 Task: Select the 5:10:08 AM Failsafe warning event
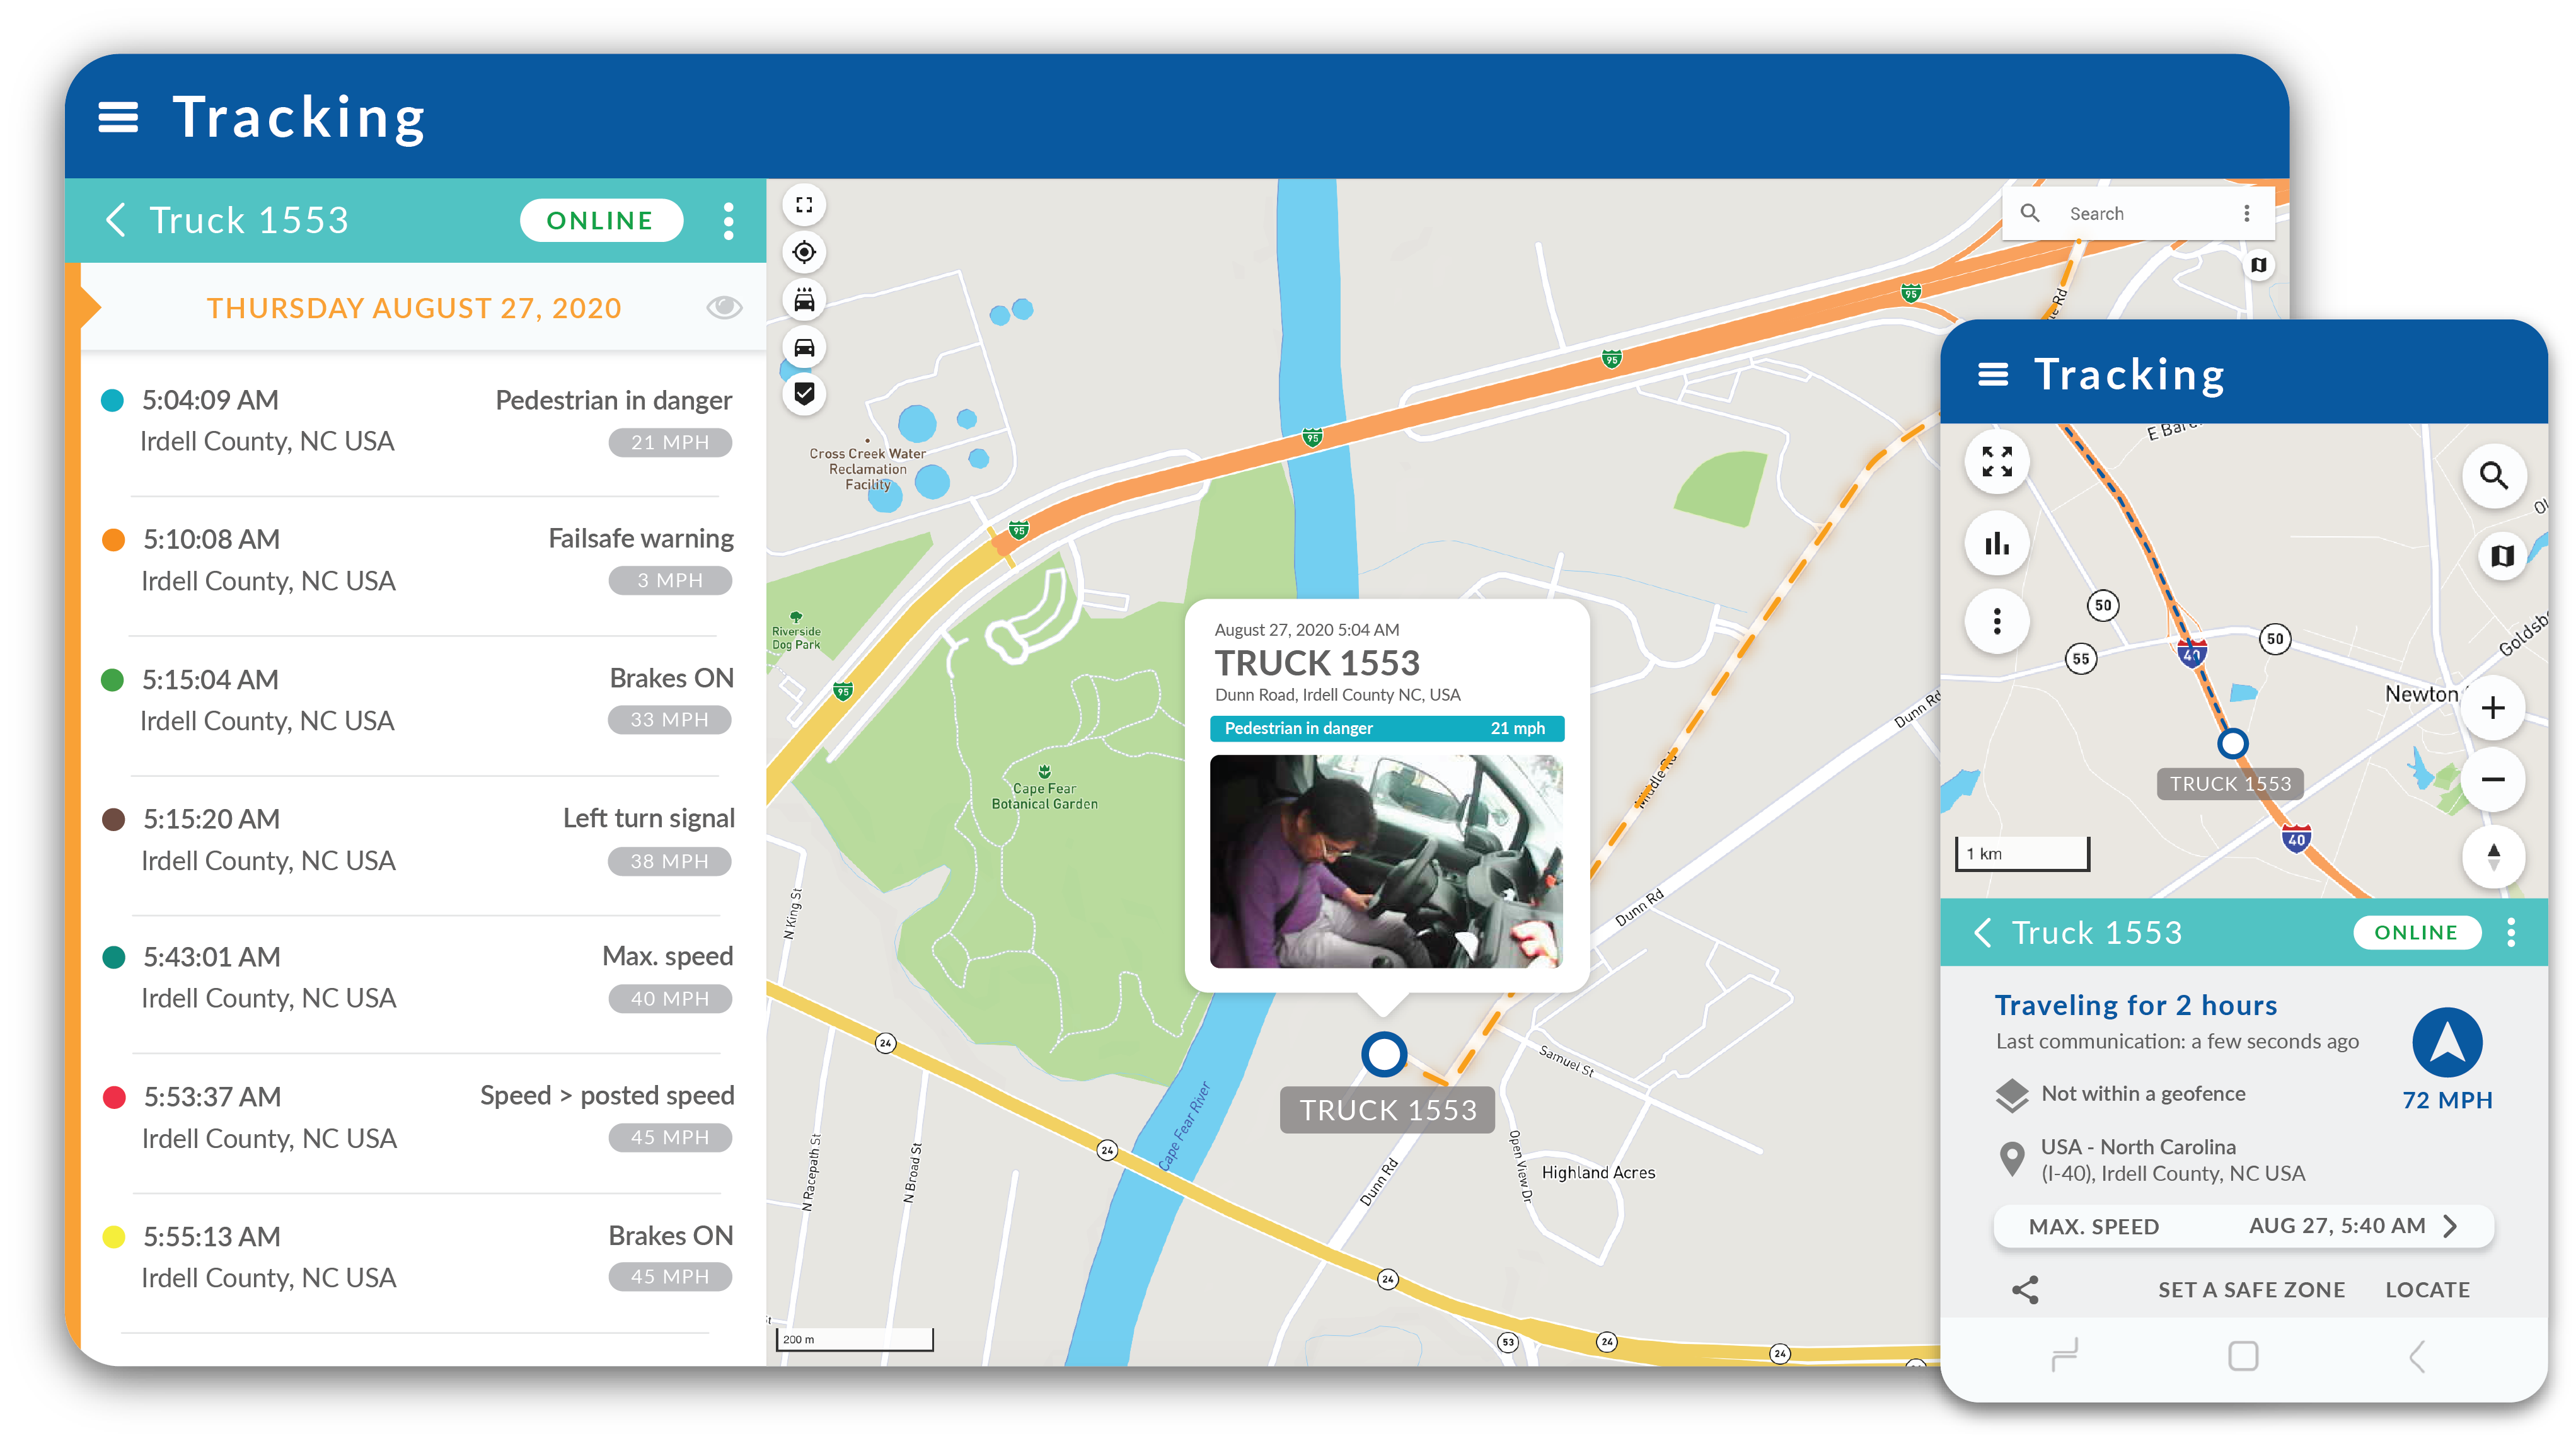coord(420,560)
